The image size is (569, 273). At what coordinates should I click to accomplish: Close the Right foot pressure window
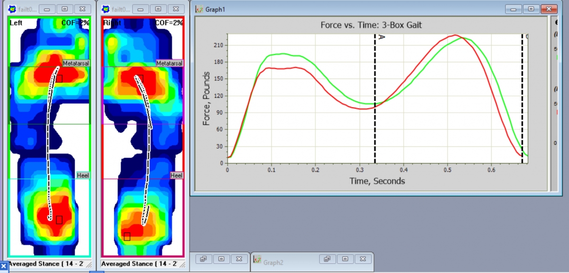tap(176, 9)
